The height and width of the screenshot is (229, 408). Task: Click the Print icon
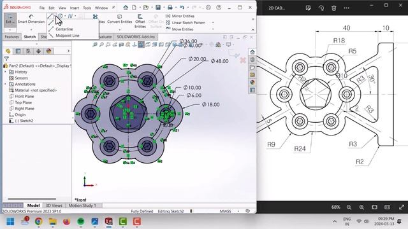(x=170, y=8)
